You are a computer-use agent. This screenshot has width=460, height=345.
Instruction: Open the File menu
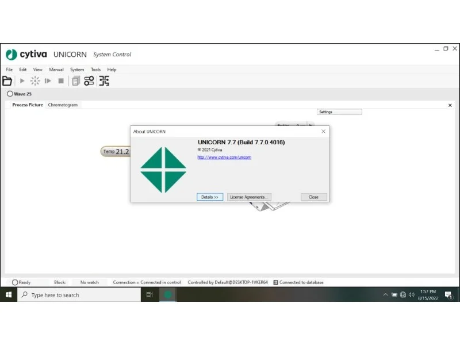click(x=9, y=70)
